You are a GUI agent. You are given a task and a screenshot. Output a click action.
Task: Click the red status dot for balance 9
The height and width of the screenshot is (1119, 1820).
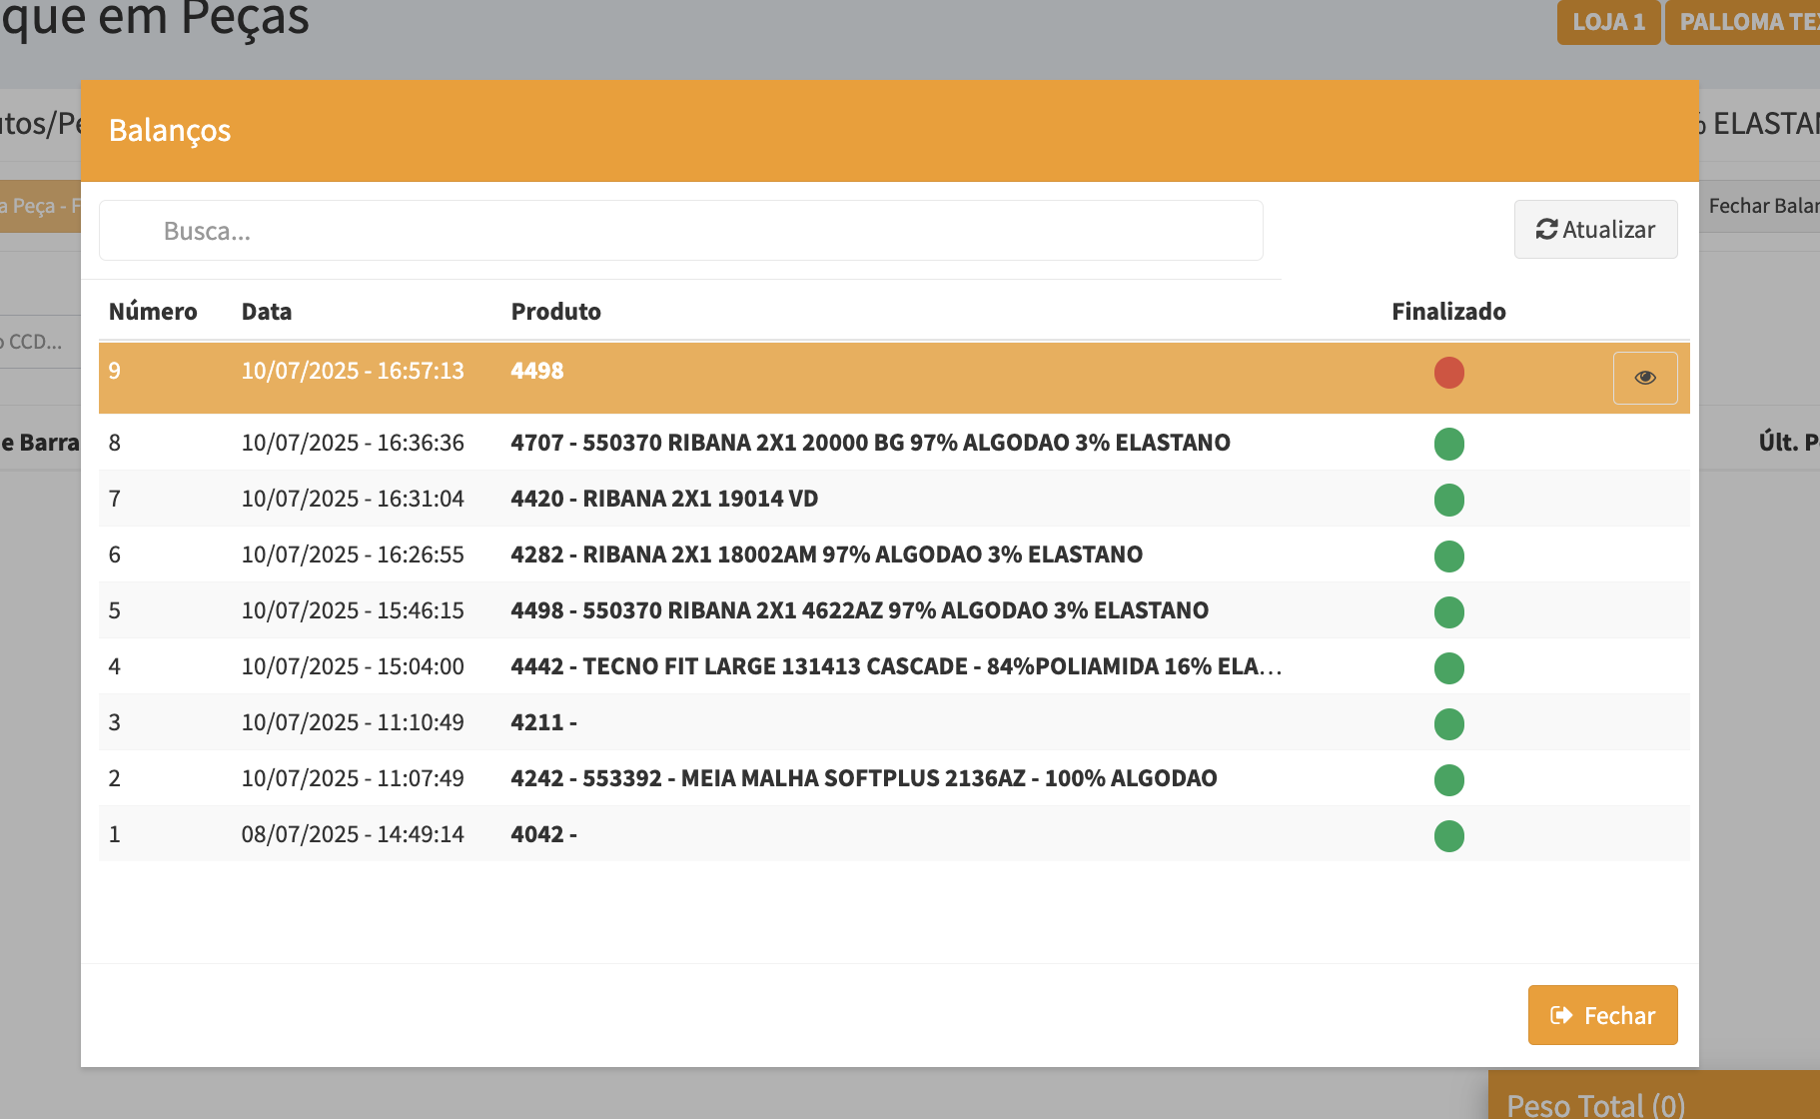click(1448, 373)
